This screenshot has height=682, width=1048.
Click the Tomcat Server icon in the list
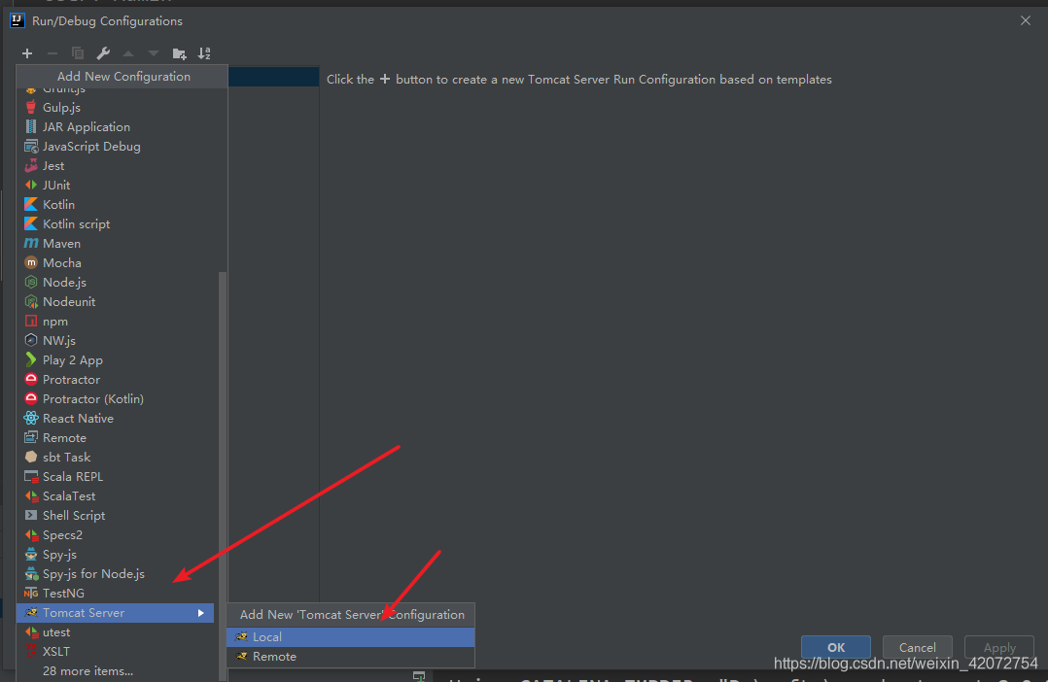coord(31,612)
